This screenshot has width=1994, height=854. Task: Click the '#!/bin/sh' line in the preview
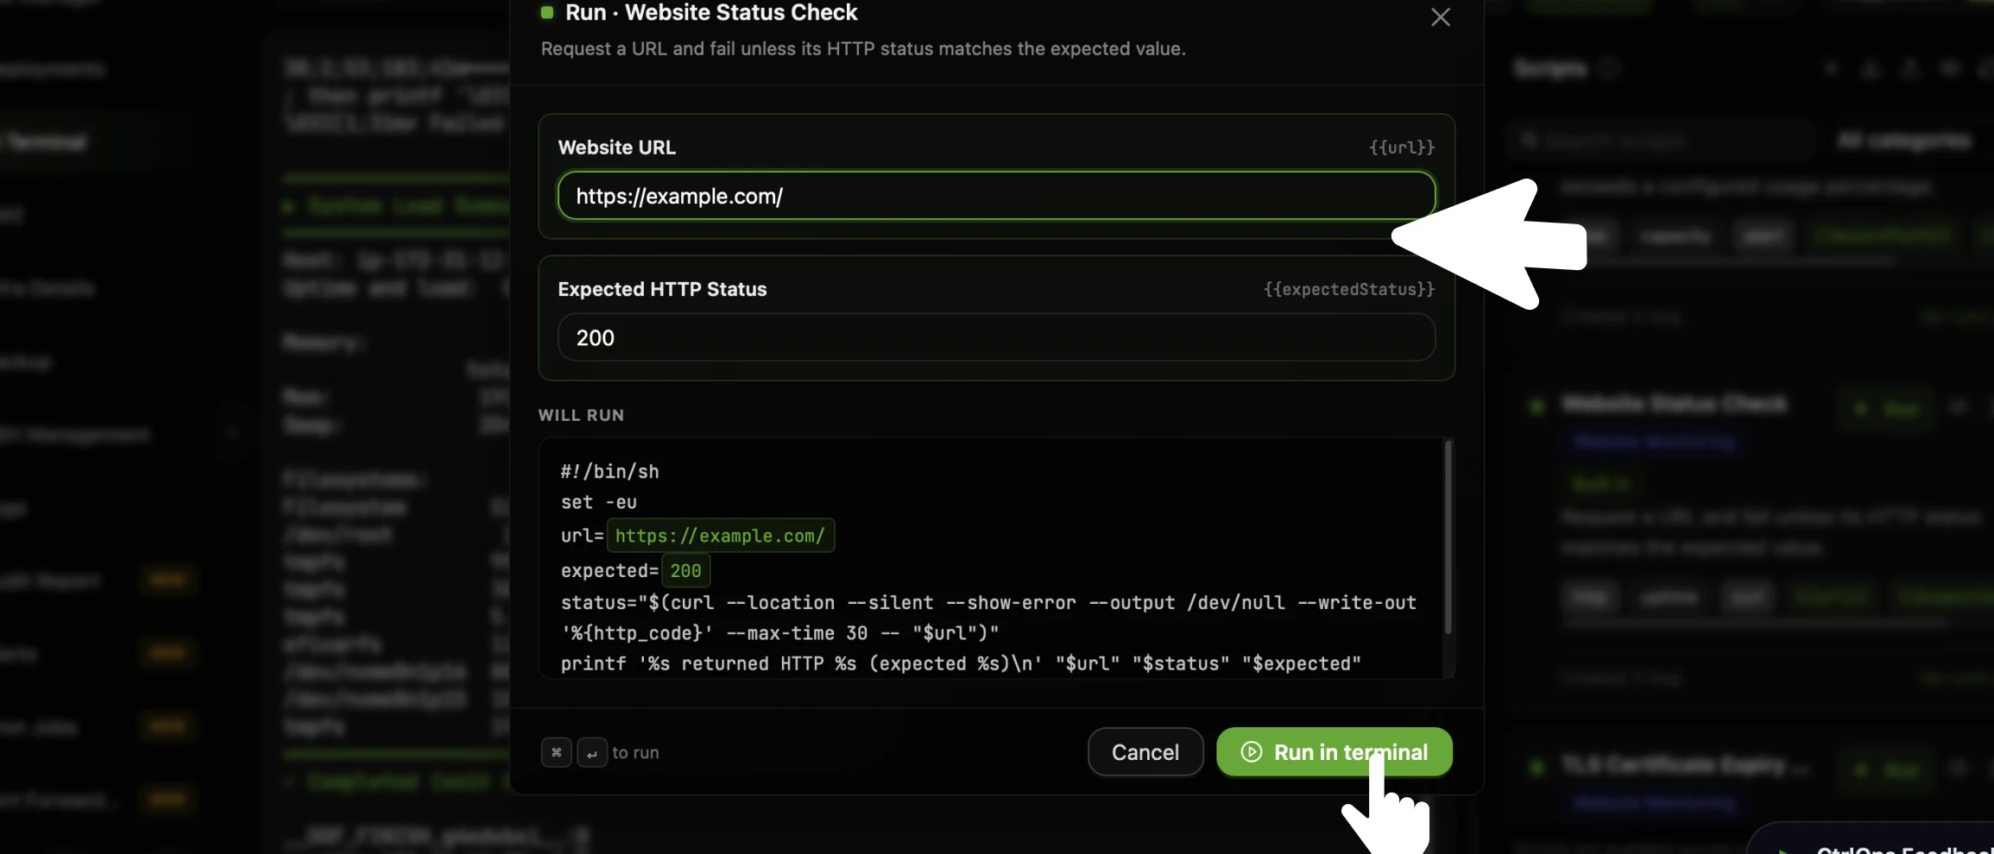point(609,472)
